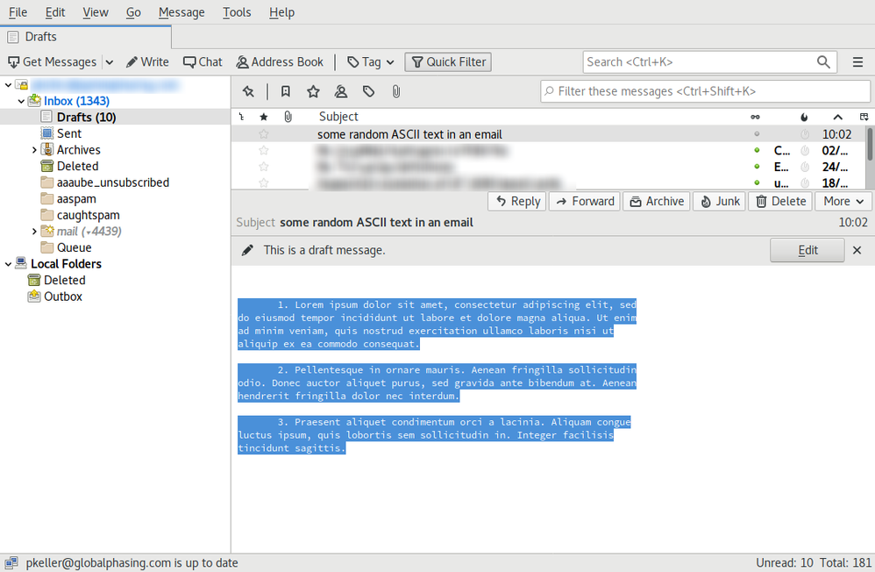Screen dimensions: 875x572
Task: Open the Message menu
Action: click(181, 12)
